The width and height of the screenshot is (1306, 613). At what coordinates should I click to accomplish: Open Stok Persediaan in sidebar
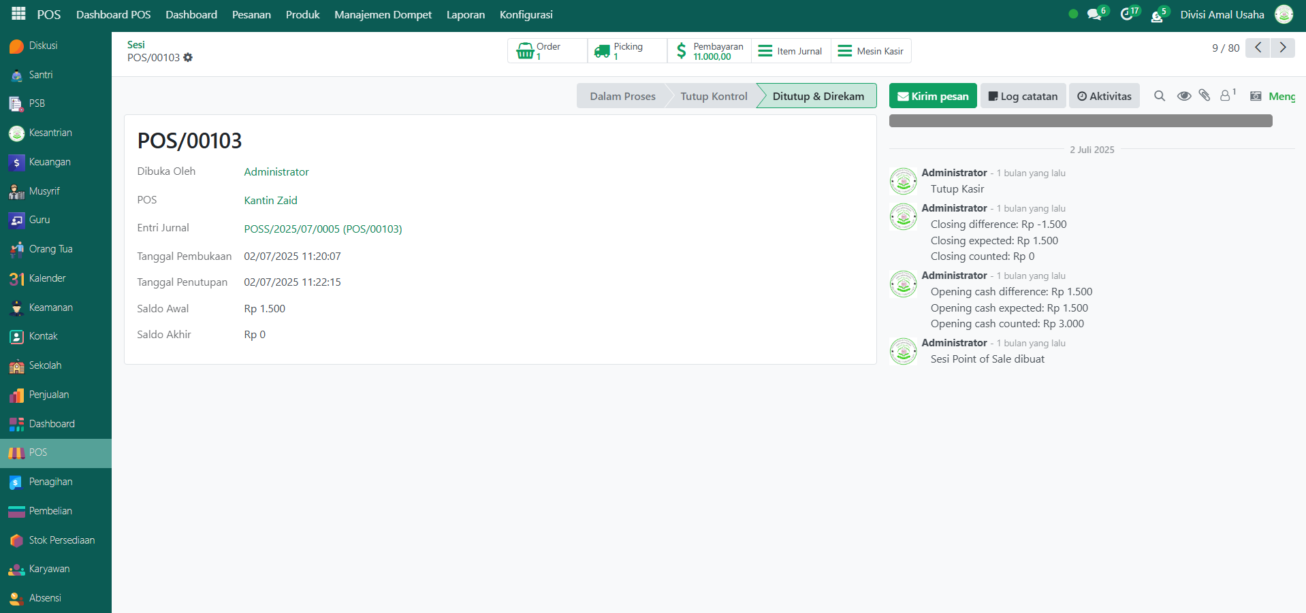61,540
